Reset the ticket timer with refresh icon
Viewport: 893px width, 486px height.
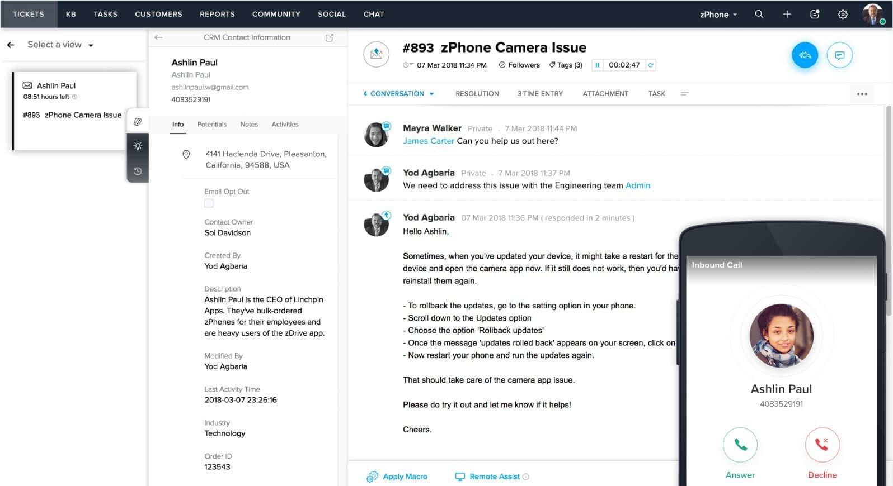[650, 65]
